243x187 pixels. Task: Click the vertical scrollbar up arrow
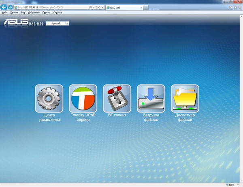coord(241,16)
